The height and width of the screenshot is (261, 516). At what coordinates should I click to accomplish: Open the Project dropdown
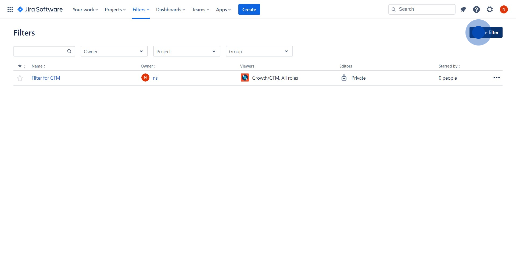point(187,51)
